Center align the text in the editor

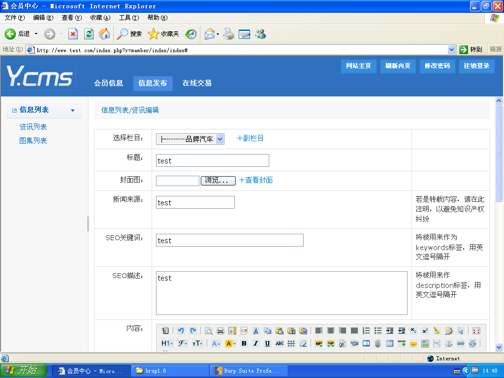point(331,330)
